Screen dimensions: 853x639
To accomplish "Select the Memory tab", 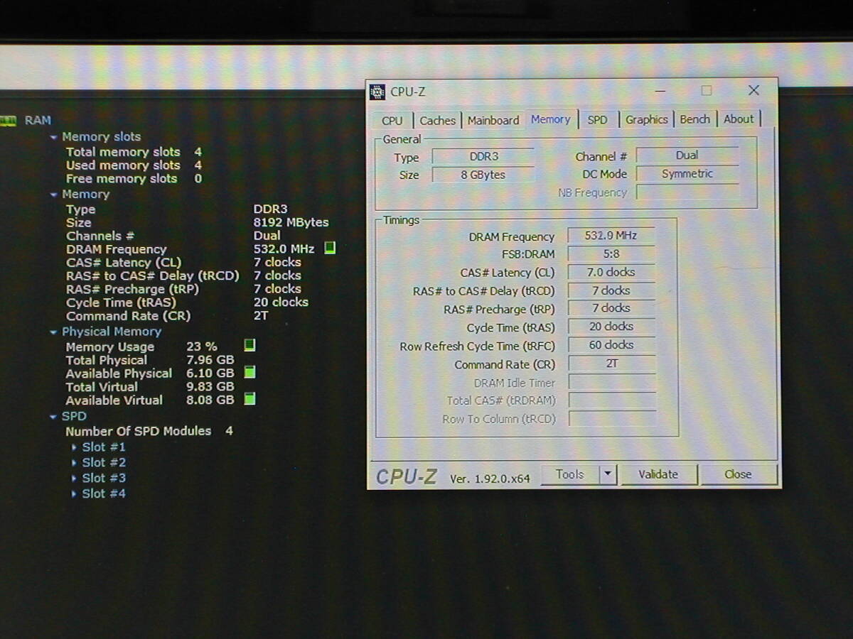I will tap(551, 119).
